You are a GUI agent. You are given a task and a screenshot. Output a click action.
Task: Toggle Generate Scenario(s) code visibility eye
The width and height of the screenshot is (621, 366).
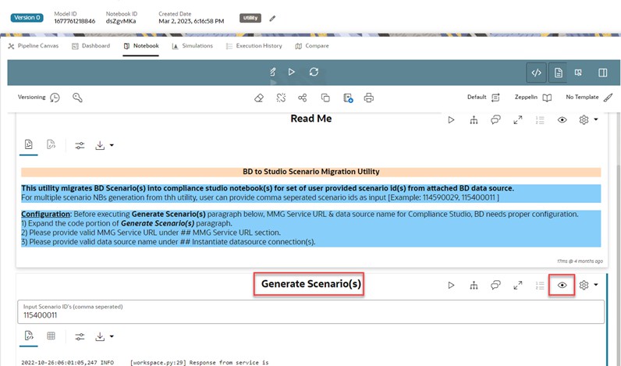562,285
